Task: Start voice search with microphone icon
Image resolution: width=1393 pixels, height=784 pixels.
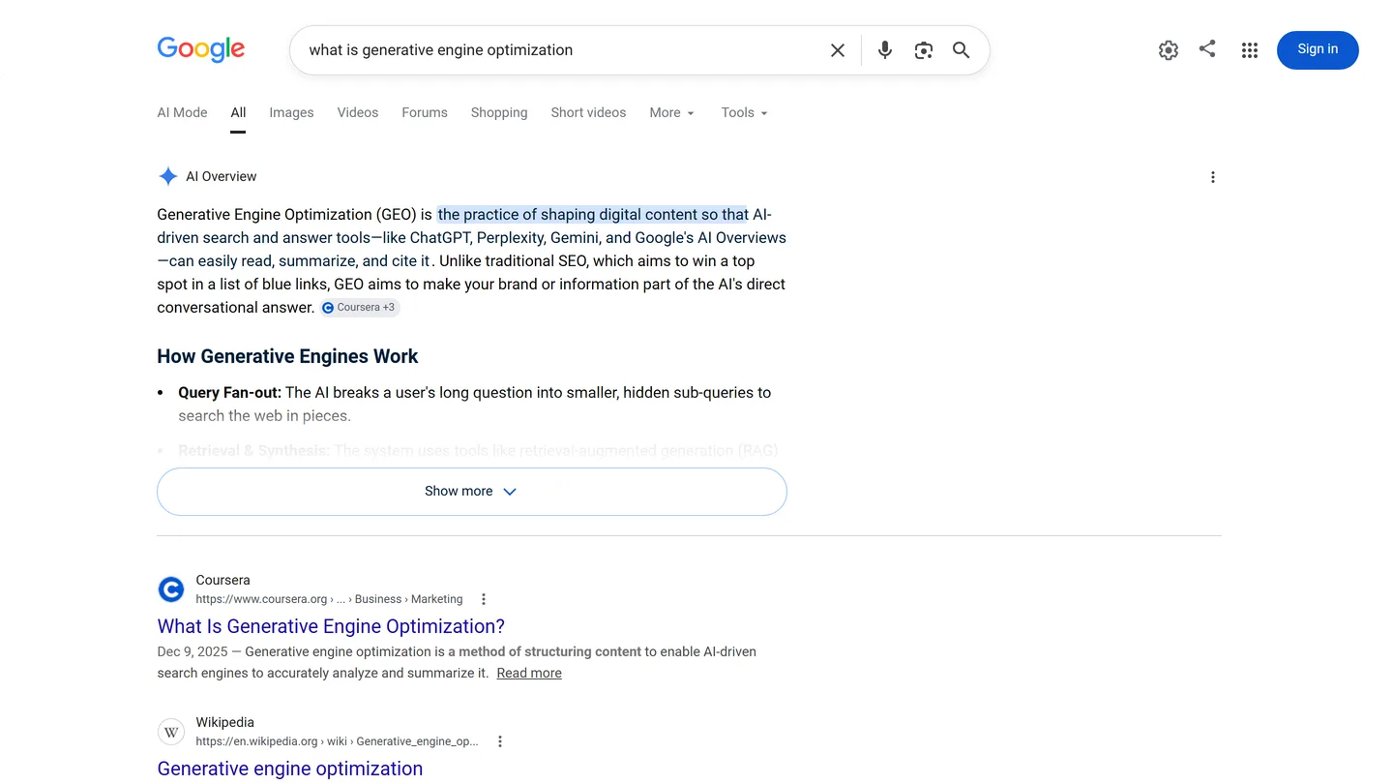Action: [884, 50]
